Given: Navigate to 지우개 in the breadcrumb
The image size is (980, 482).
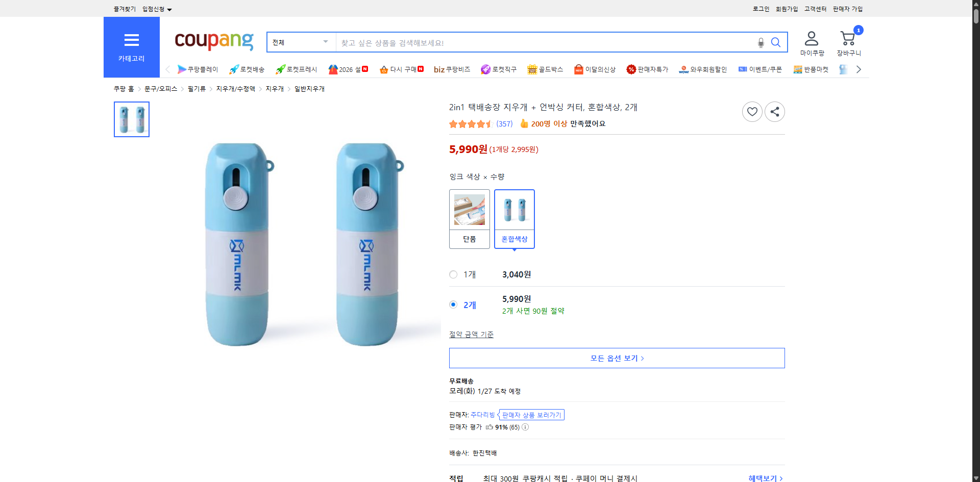Looking at the screenshot, I should pyautogui.click(x=274, y=88).
